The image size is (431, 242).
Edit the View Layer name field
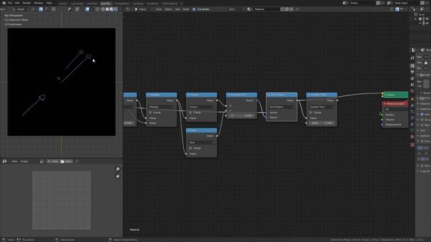[x=406, y=3]
